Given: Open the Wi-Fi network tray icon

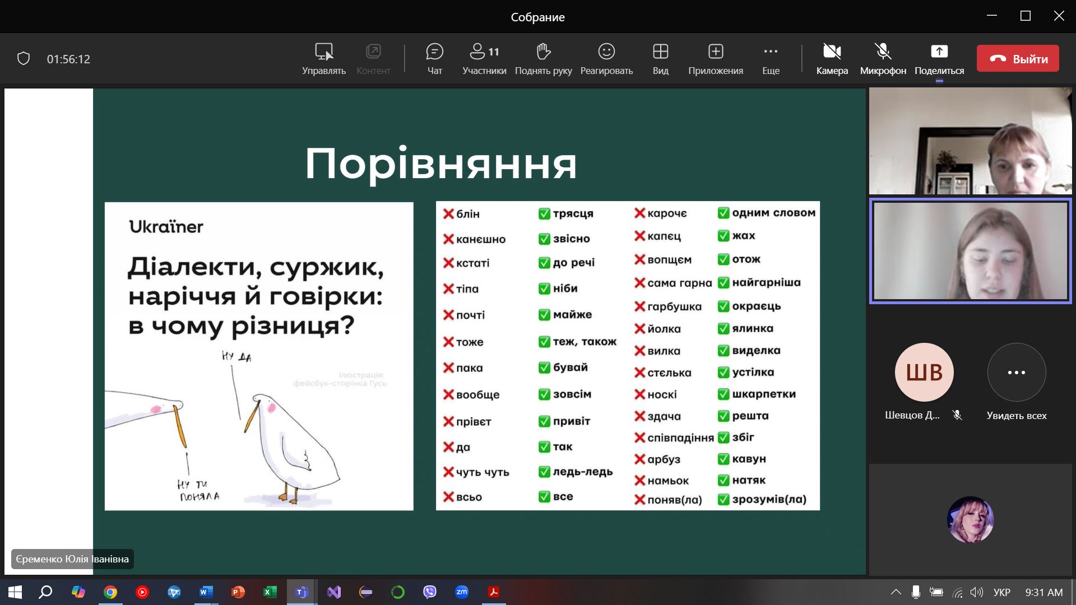Looking at the screenshot, I should click(x=957, y=592).
